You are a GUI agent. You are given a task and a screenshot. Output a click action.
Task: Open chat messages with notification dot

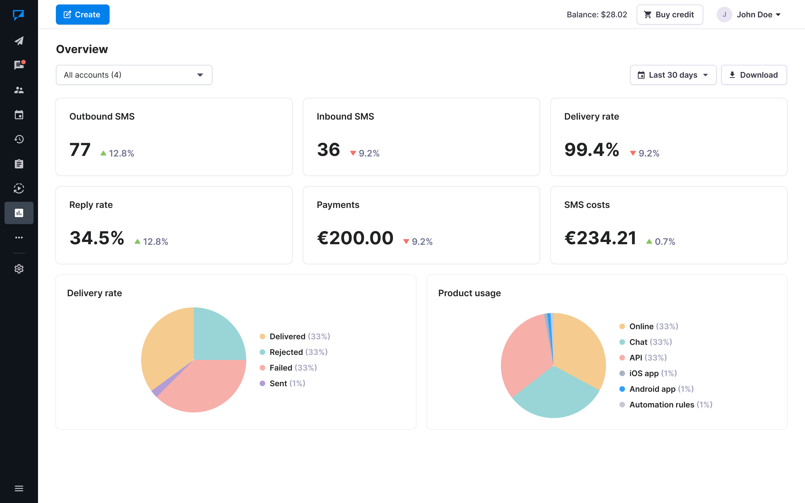coord(19,65)
